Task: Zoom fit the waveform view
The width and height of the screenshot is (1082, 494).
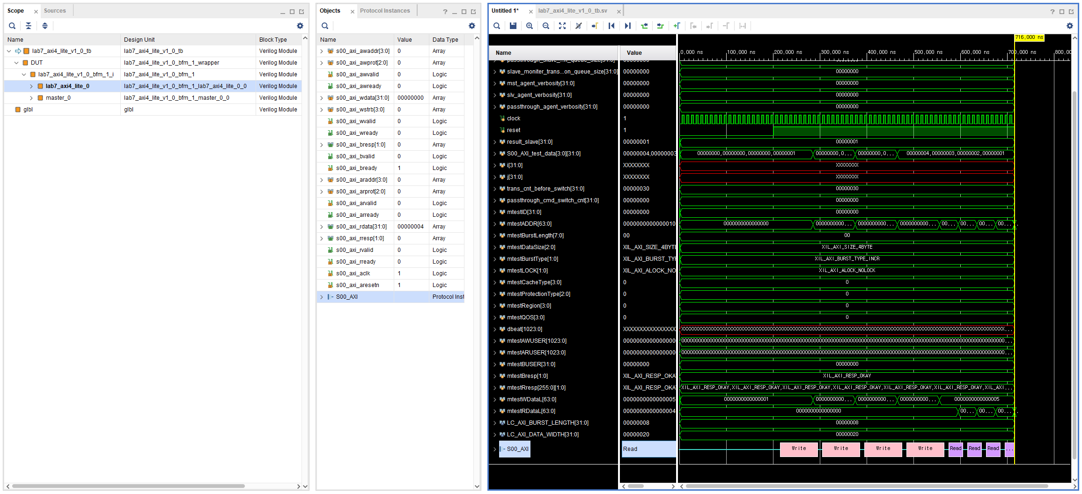Action: pos(562,26)
